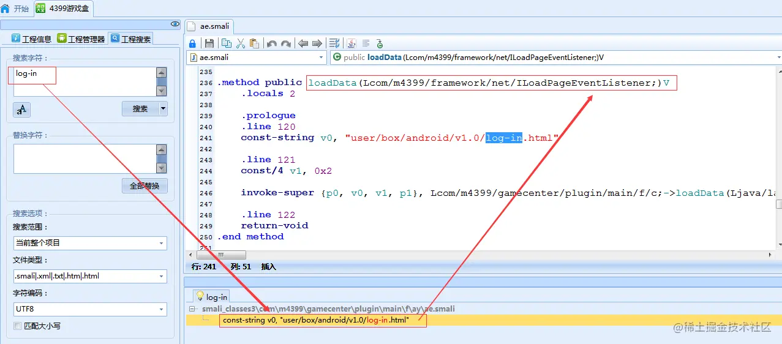Select the log-in search results tab

(211, 297)
